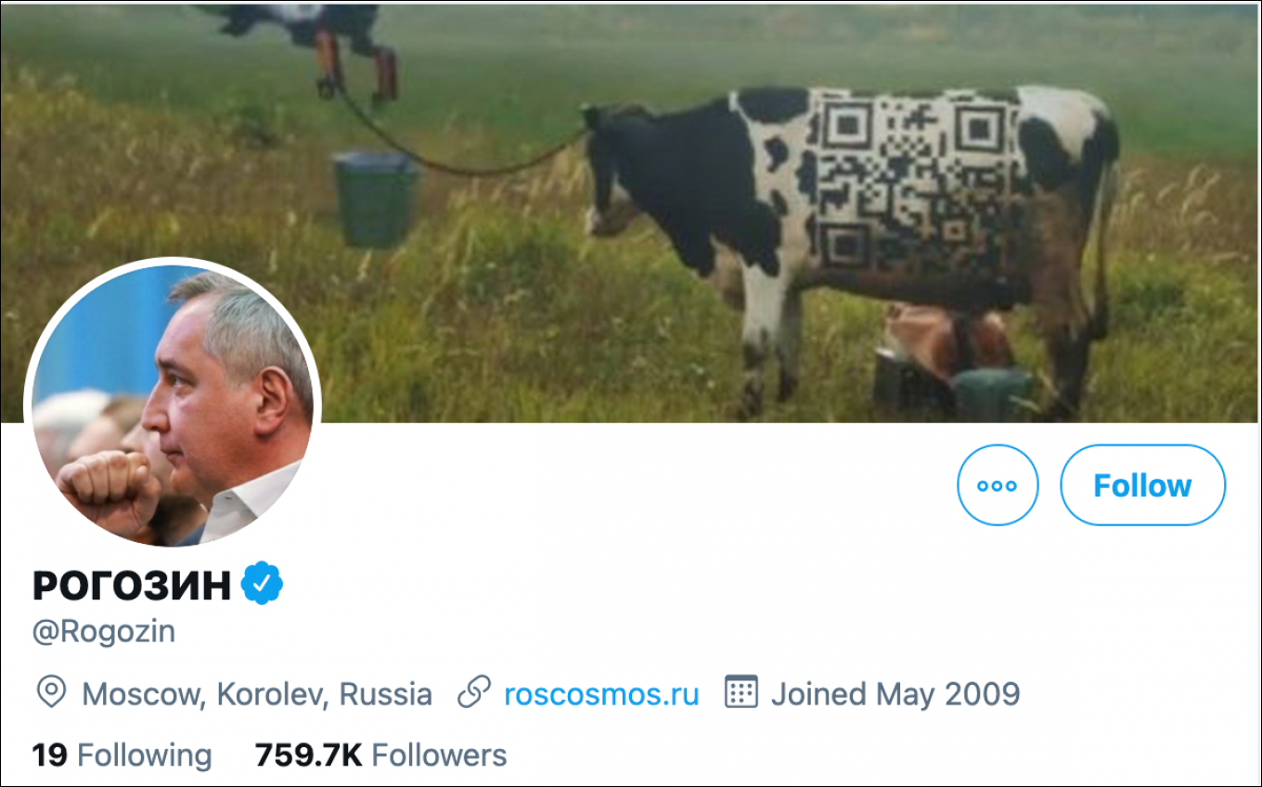Follow the @Rogozin account
The width and height of the screenshot is (1262, 787).
pos(1142,485)
